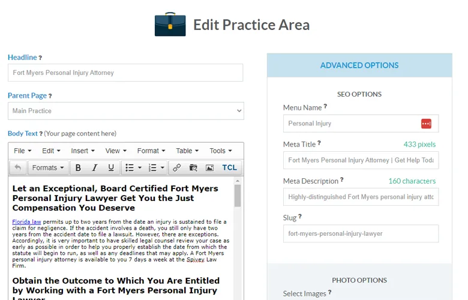Click the "PHOTO OPTIONS" heading
The height and width of the screenshot is (300, 468).
pos(359,280)
